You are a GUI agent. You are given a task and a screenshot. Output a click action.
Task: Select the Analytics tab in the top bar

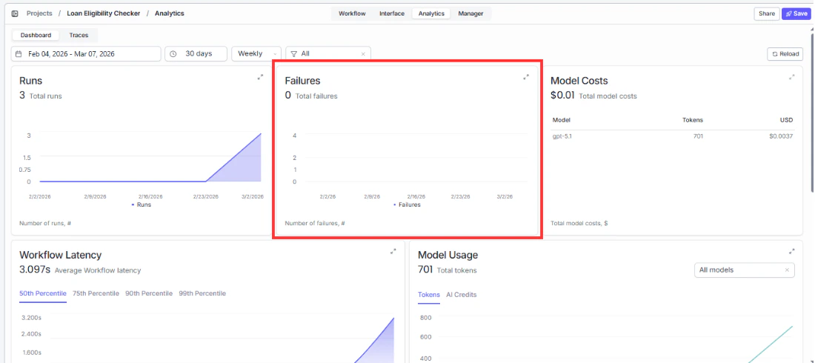click(431, 13)
